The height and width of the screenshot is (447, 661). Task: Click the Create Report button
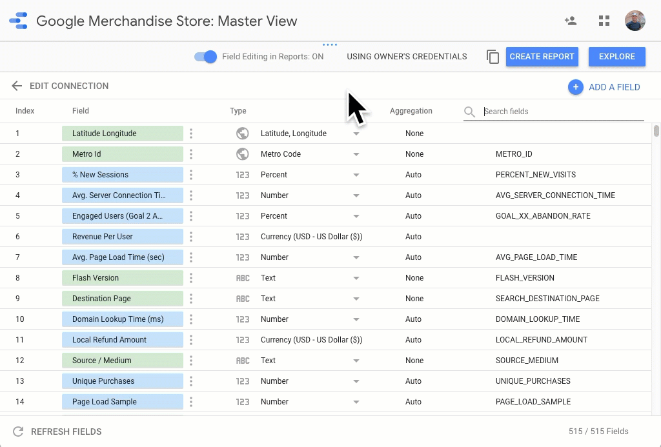coord(542,57)
